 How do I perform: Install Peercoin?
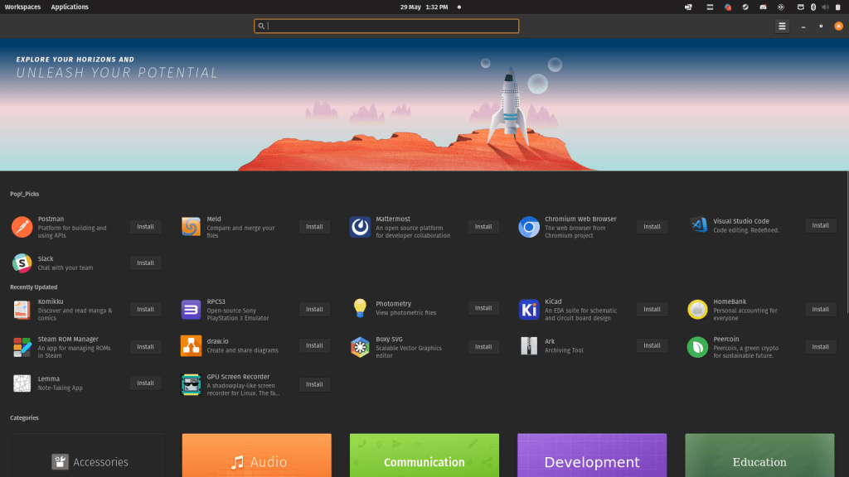click(820, 347)
